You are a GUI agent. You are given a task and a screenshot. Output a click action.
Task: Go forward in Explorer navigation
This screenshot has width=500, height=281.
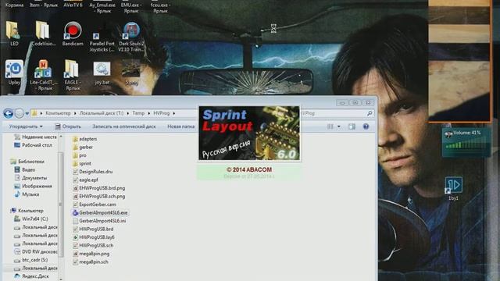tap(19, 113)
